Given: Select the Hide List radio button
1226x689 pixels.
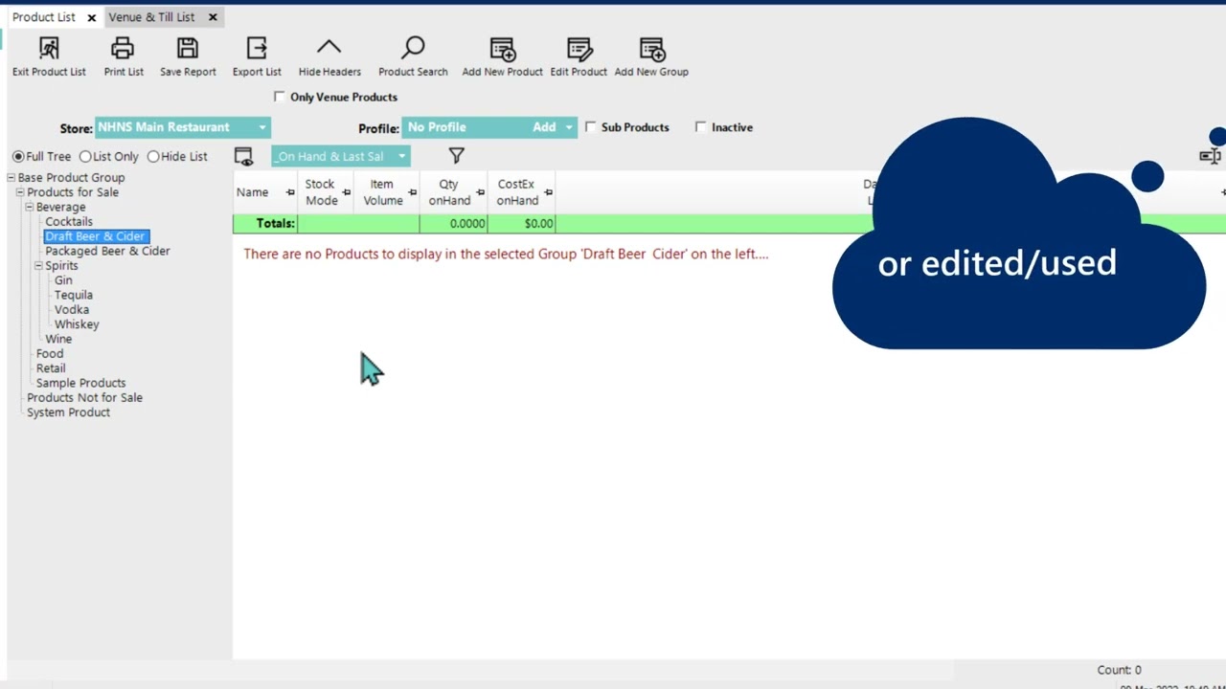Looking at the screenshot, I should click(x=153, y=156).
